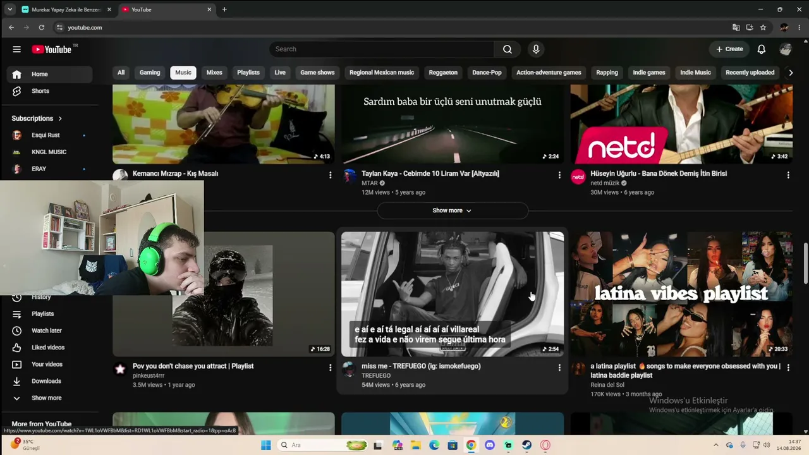This screenshot has height=455, width=809.
Task: Click Show more under the first video row
Action: click(x=452, y=210)
